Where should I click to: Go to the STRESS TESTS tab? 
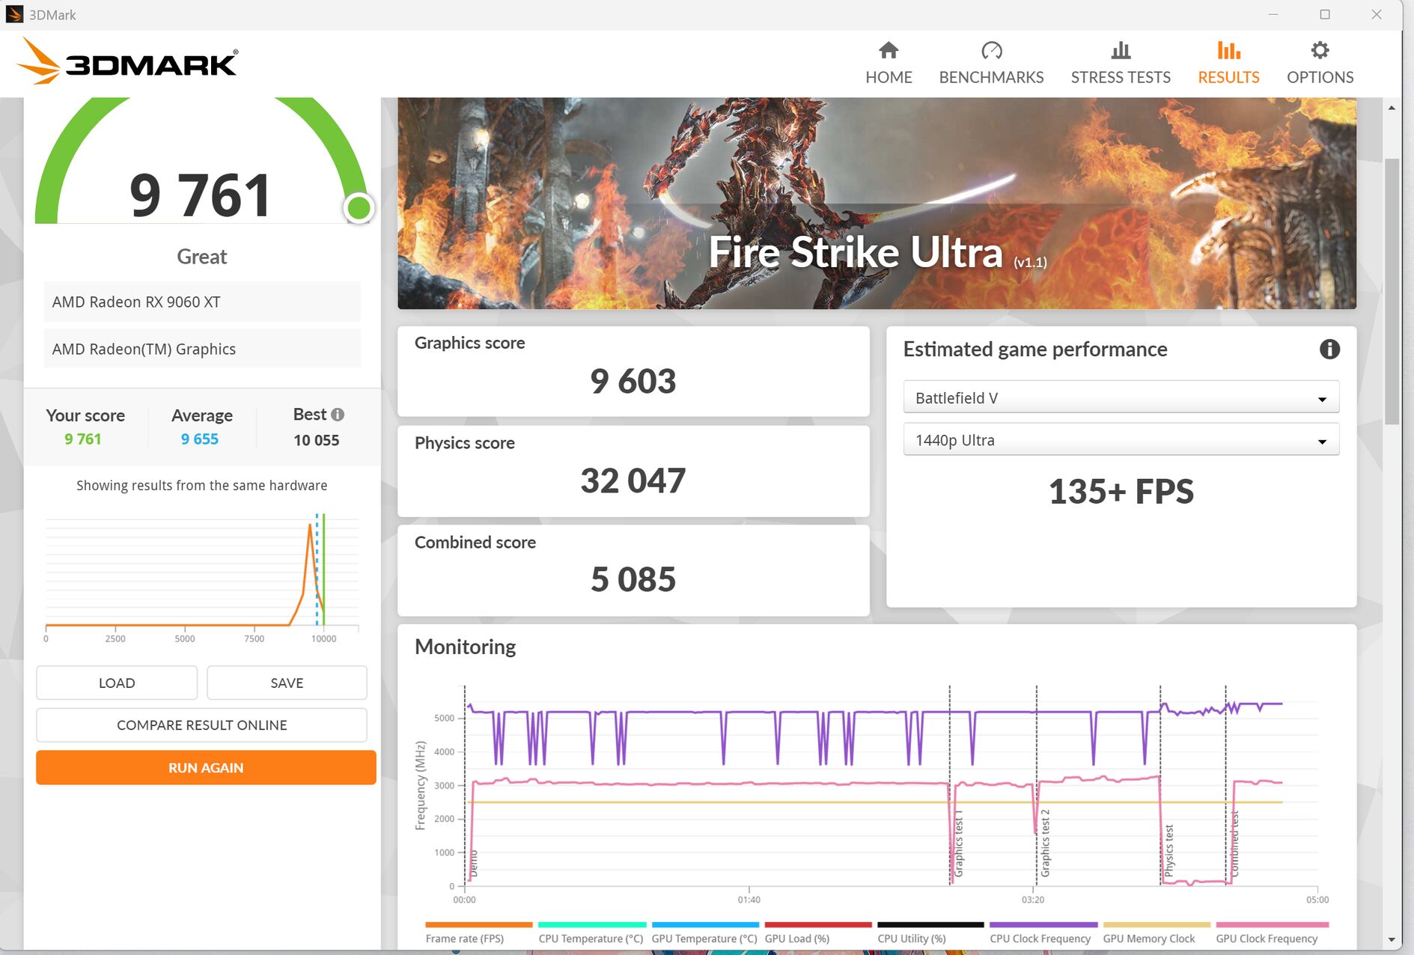click(x=1121, y=62)
